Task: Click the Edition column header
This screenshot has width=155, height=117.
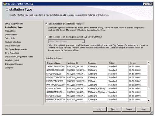Action: (118, 63)
